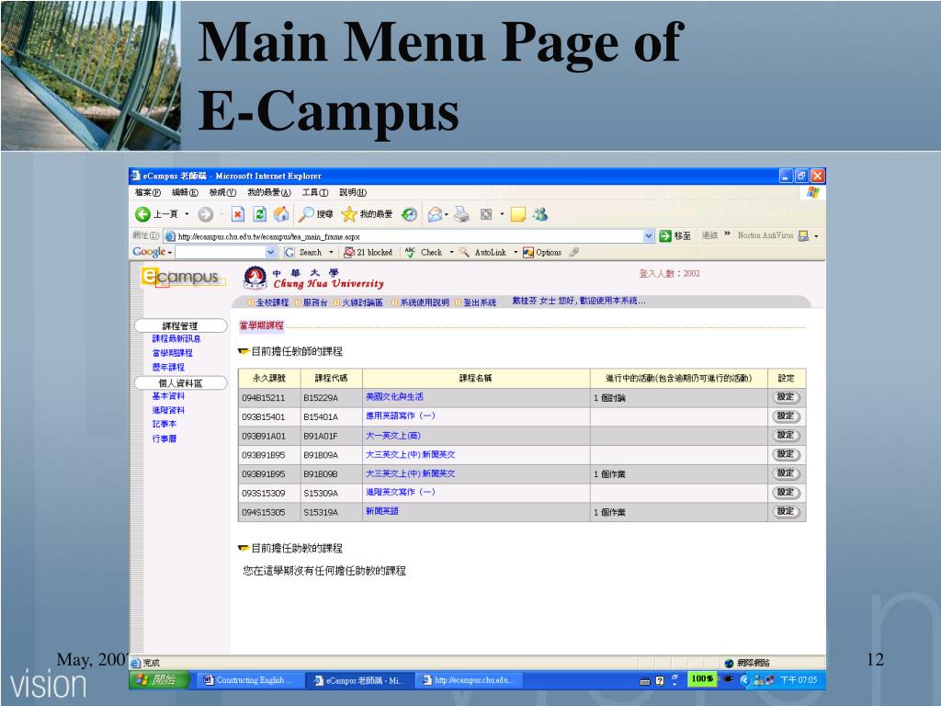Open the 火線討論區 forum link
Image resolution: width=941 pixels, height=706 pixels.
362,302
